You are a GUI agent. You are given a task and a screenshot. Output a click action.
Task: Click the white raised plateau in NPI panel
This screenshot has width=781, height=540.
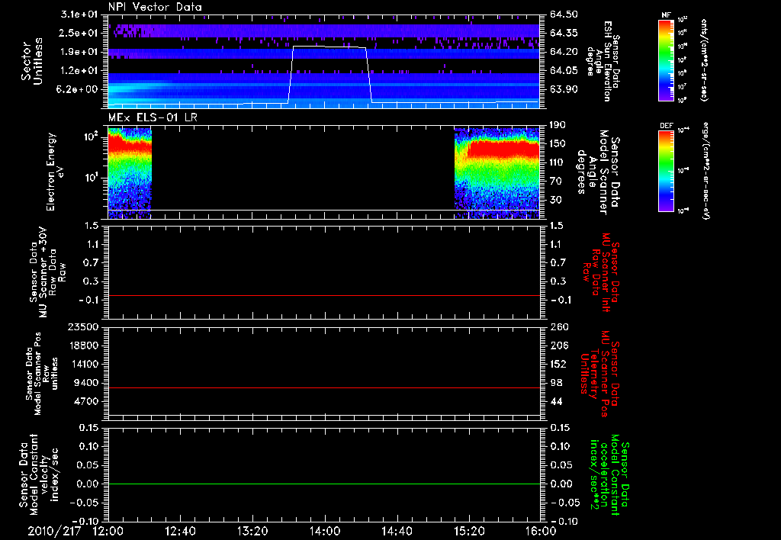point(329,47)
